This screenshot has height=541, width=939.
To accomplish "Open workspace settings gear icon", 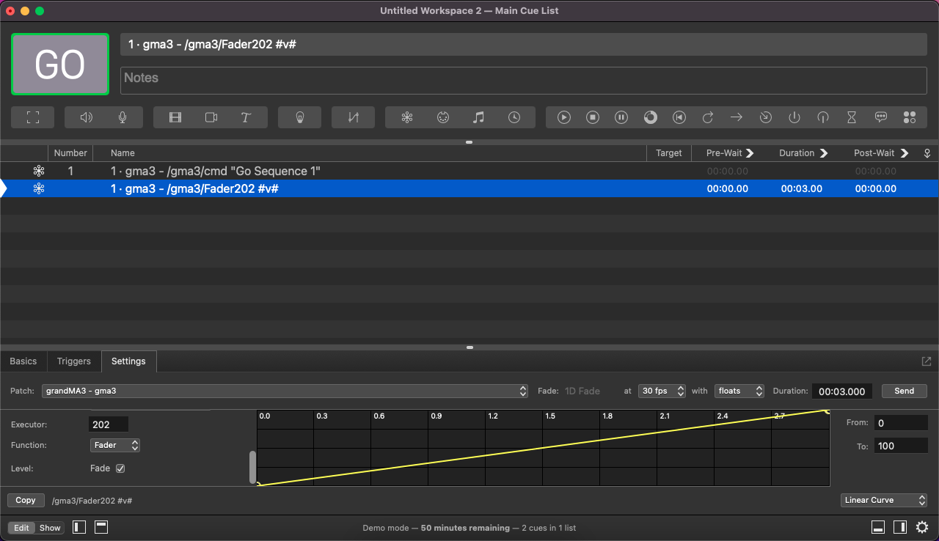I will [x=922, y=527].
